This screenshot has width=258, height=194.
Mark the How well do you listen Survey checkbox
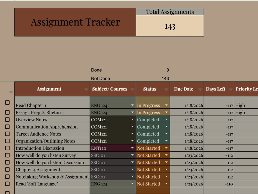7,155
